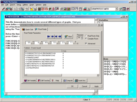The width and height of the screenshot is (137, 102).
Task: Click the solution list horizontal scrollbar thumb
Action: tap(44, 75)
